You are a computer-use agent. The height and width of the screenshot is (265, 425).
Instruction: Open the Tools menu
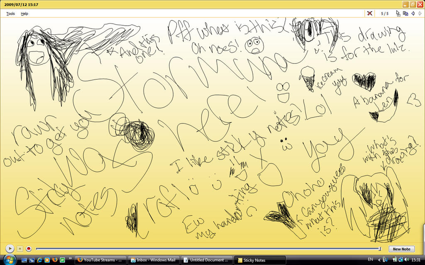tap(10, 14)
